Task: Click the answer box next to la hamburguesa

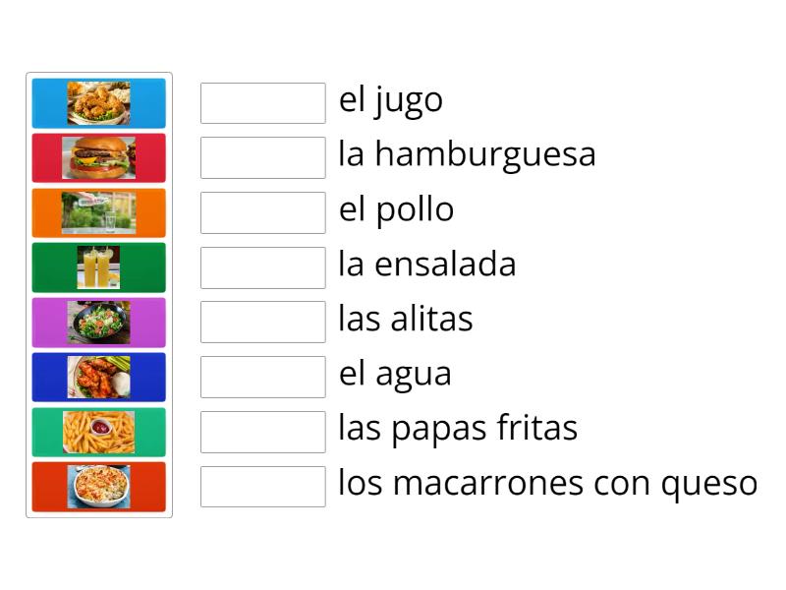Action: pos(262,156)
